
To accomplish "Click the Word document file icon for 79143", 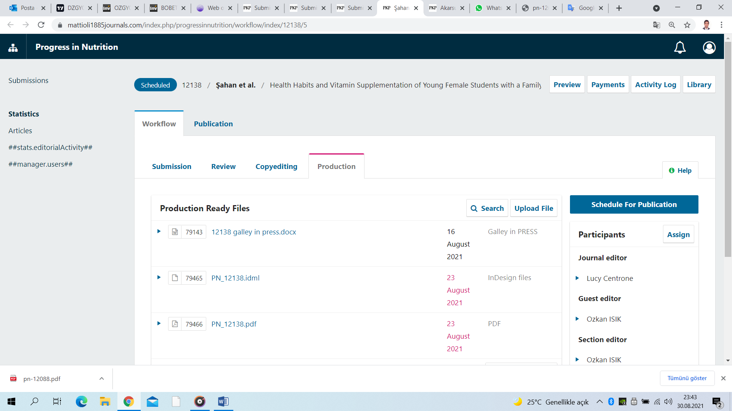I will (x=175, y=232).
